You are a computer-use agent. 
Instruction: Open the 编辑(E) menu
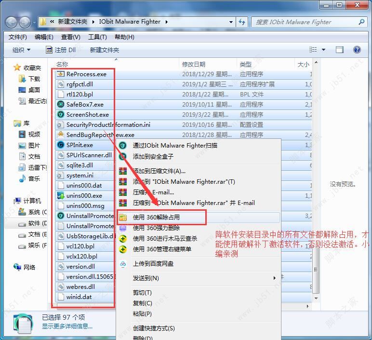(x=44, y=37)
